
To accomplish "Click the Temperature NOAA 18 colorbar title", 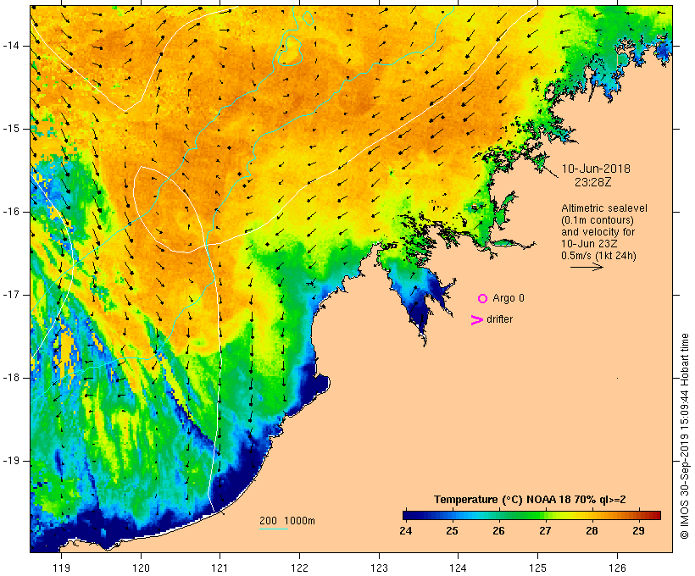I will point(530,500).
